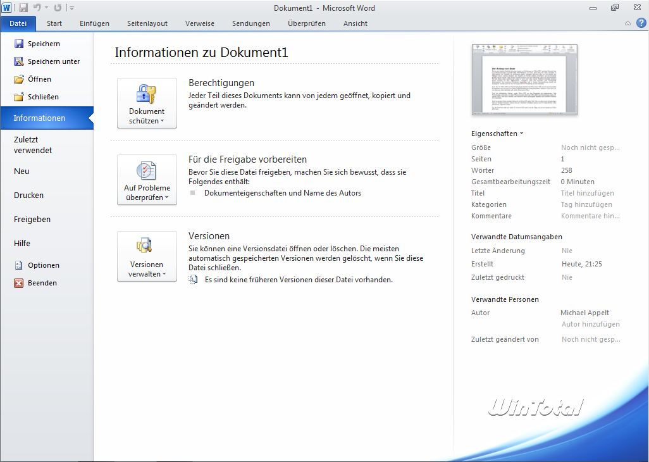Open the Versionen verwalten dropdown

147,256
